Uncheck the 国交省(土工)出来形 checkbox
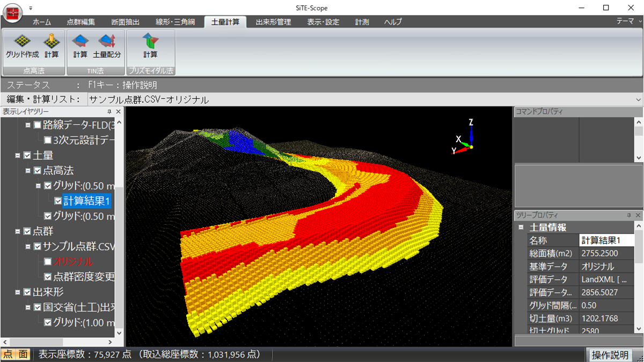This screenshot has width=644, height=362. [x=37, y=307]
